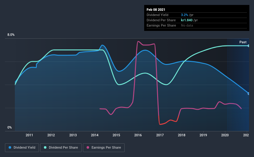This screenshot has height=157, width=254.
Task: Toggle the Dividend Per Share legend button
Action: [x=61, y=148]
